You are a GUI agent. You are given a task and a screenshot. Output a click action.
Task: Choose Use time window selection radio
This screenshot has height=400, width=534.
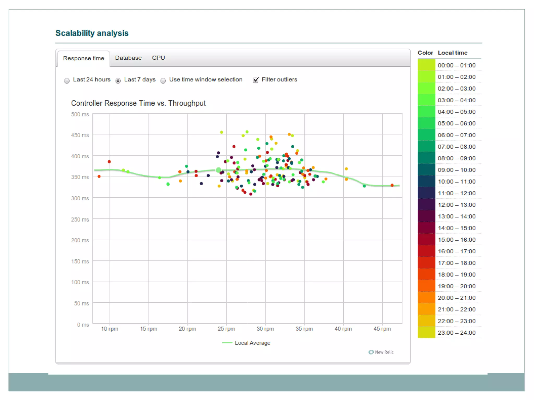click(x=163, y=81)
